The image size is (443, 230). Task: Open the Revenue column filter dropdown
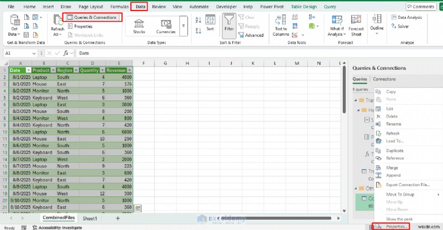pyautogui.click(x=130, y=70)
